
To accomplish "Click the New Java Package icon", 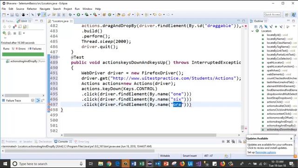I will (104, 14).
